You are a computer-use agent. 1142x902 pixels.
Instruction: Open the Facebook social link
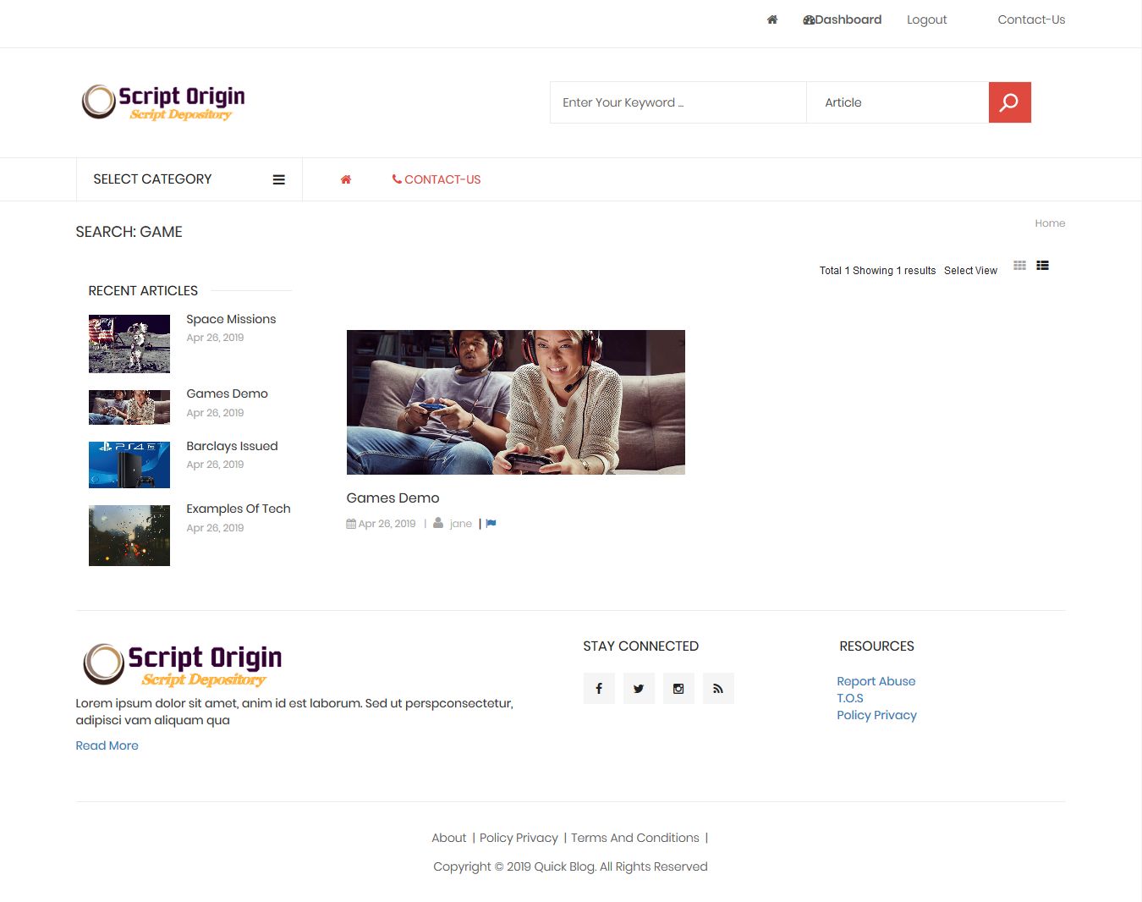(599, 689)
